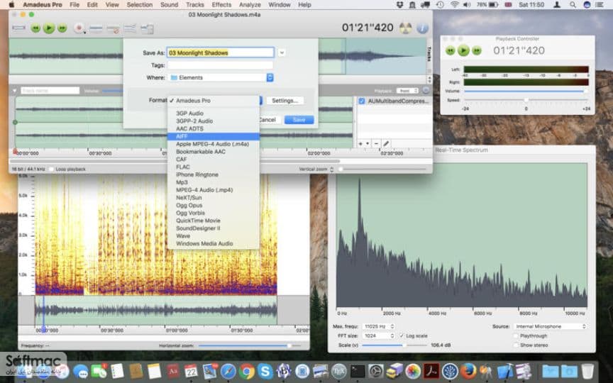The height and width of the screenshot is (383, 613).
Task: Click play in the Playback Controller panel
Action: [x=463, y=50]
